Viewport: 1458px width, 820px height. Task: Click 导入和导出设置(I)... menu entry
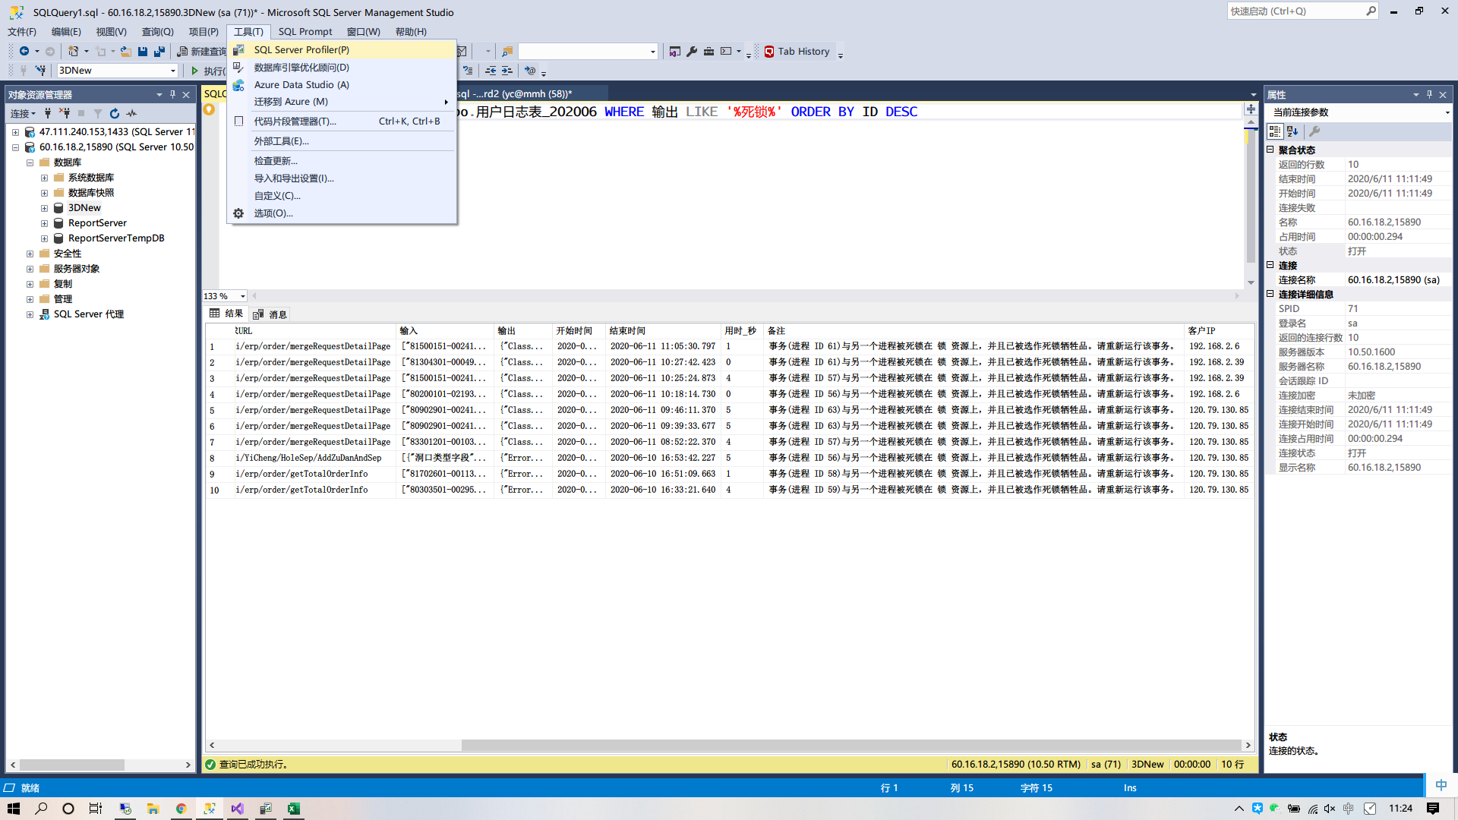[342, 178]
